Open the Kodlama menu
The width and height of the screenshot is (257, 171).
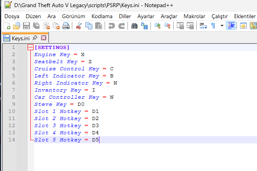(102, 17)
